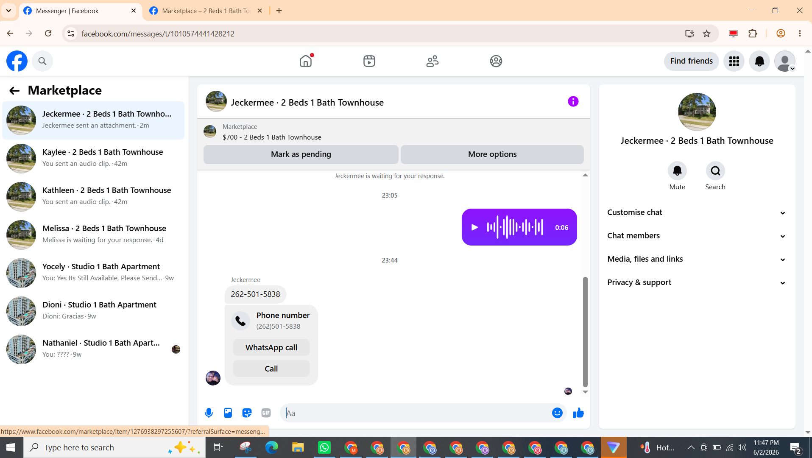Switch to Messenger | Facebook tab
This screenshot has width=812, height=458.
coord(80,11)
